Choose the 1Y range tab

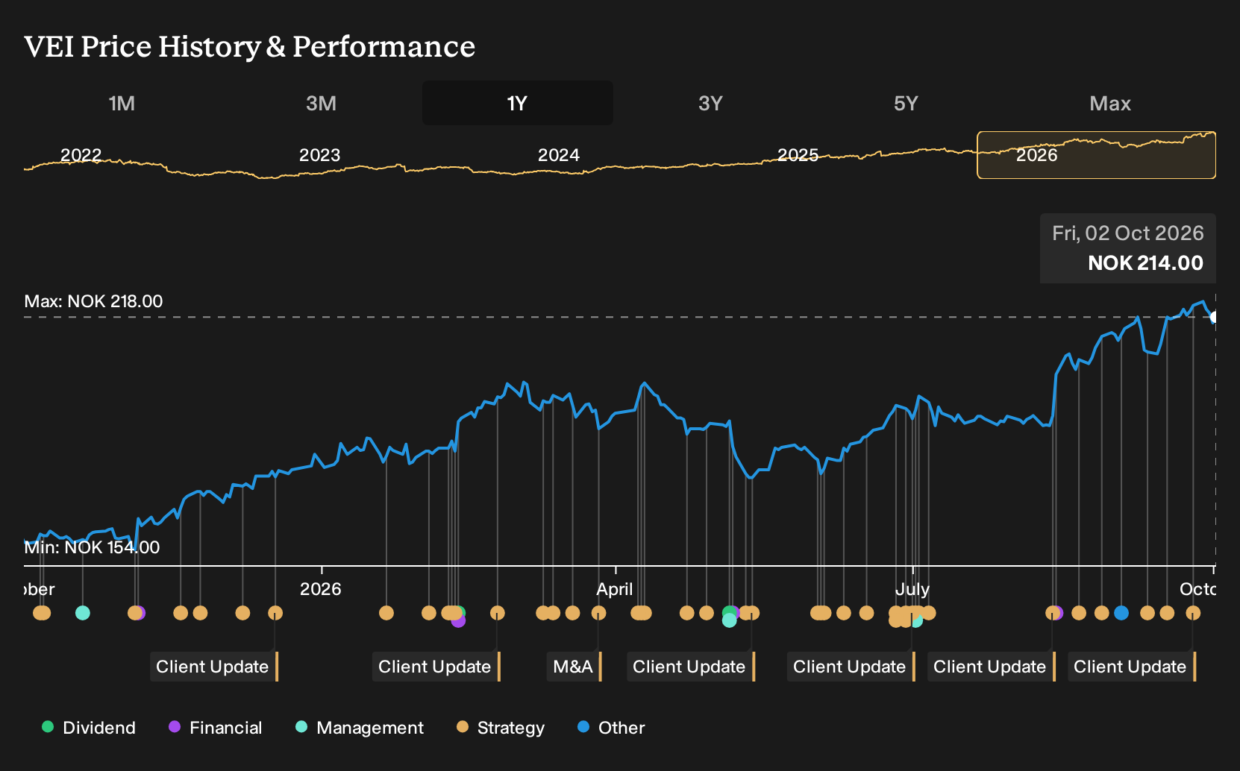click(518, 103)
